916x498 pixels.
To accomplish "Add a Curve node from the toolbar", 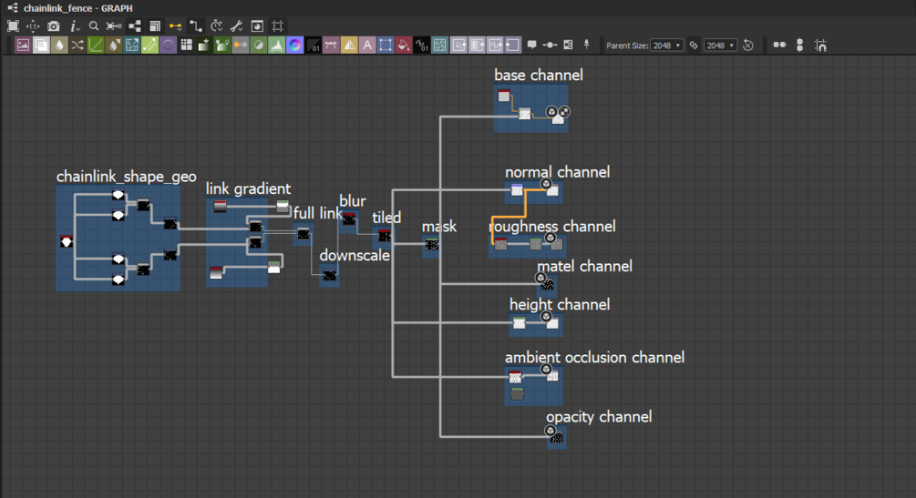I will (95, 45).
